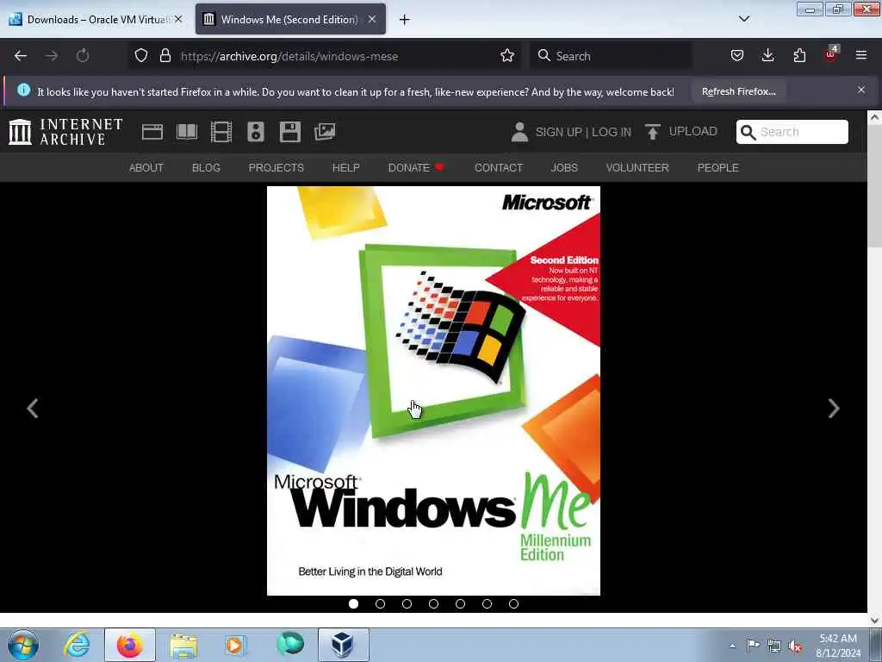Select the first carousel dot
Image resolution: width=882 pixels, height=662 pixels.
pos(353,603)
